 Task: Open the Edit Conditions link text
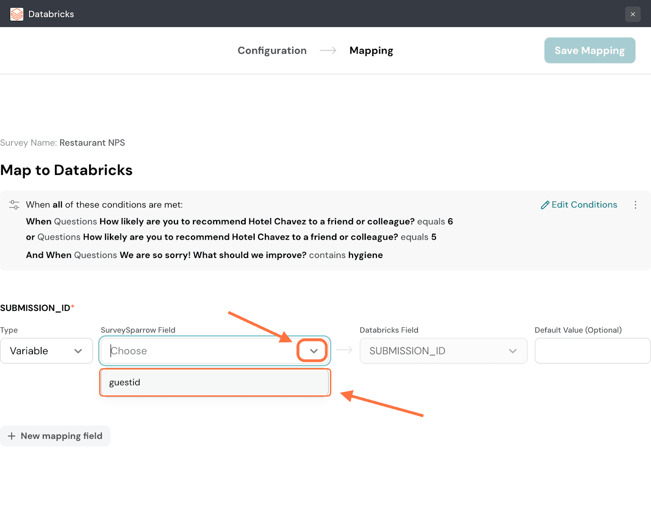(x=584, y=205)
